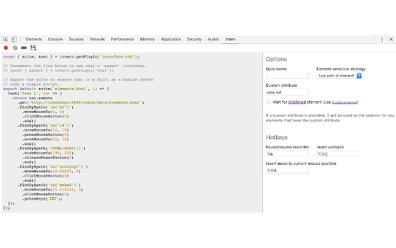Click the findByXpath id("nothing1") line
396x248 pixels.
pos(53,167)
